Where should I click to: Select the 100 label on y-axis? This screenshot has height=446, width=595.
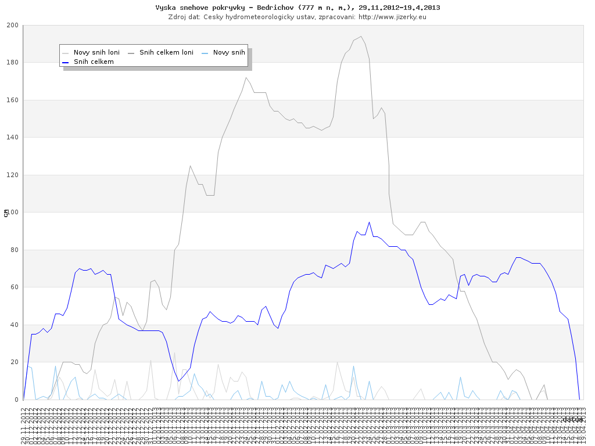click(x=12, y=213)
